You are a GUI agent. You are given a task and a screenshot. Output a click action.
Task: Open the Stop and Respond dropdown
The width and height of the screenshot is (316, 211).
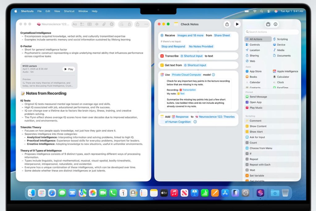click(173, 47)
